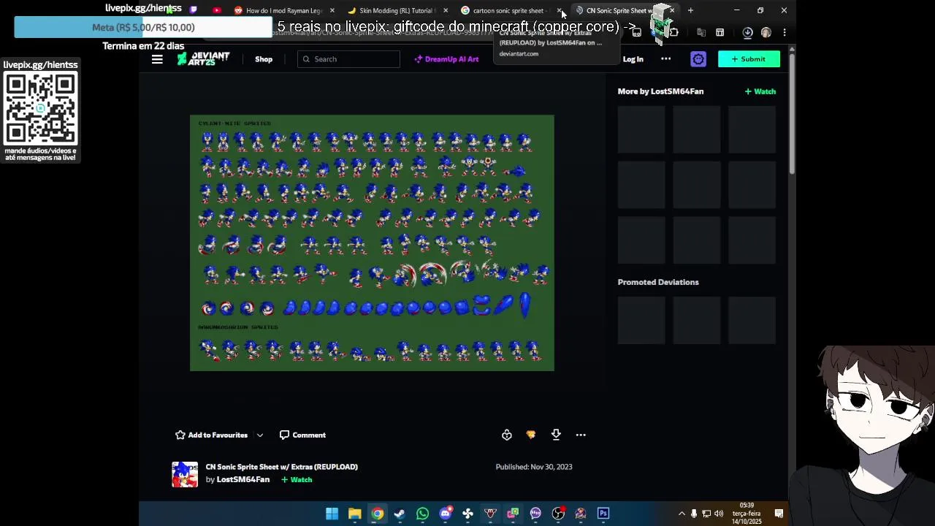The width and height of the screenshot is (935, 526).
Task: Open WhatsApp from the taskbar
Action: [x=422, y=514]
